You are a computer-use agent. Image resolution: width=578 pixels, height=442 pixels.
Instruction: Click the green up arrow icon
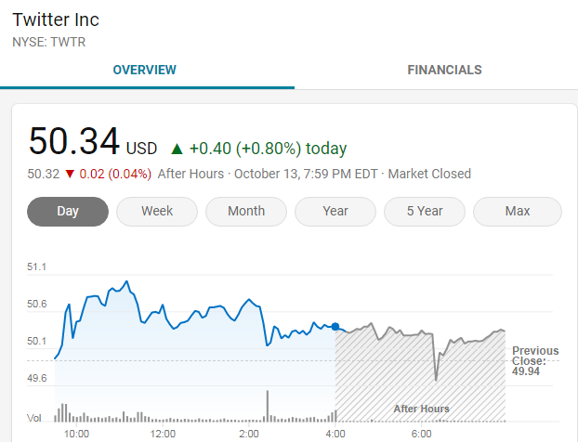pos(177,149)
